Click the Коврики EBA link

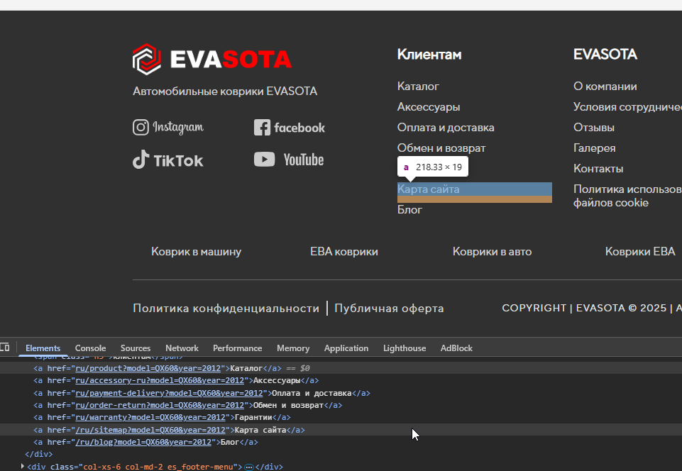pyautogui.click(x=640, y=251)
